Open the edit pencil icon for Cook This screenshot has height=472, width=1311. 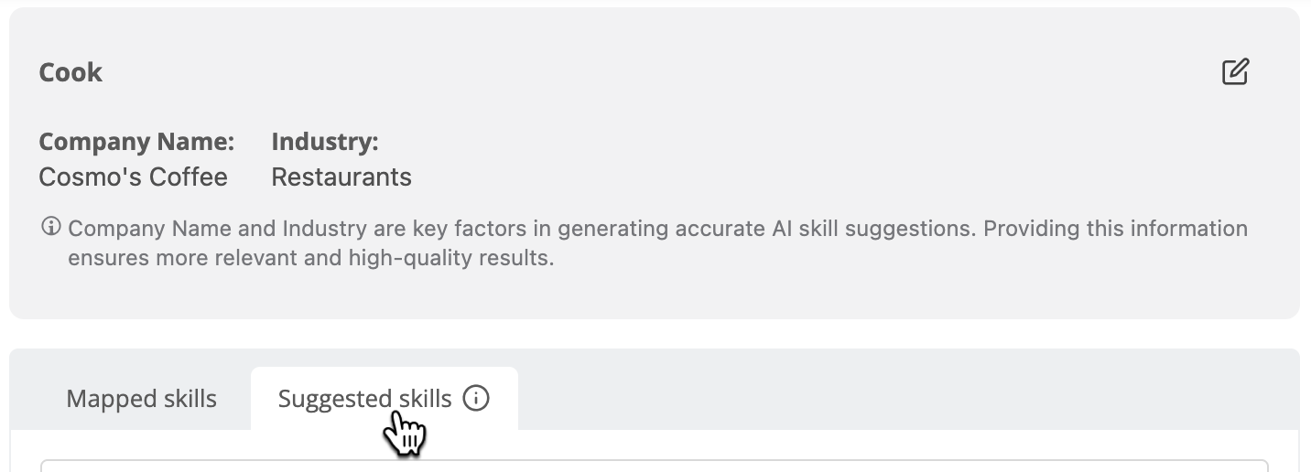pos(1235,71)
